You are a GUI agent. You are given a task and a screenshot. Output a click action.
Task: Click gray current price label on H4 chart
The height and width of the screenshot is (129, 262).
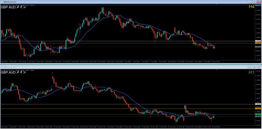pos(258,47)
